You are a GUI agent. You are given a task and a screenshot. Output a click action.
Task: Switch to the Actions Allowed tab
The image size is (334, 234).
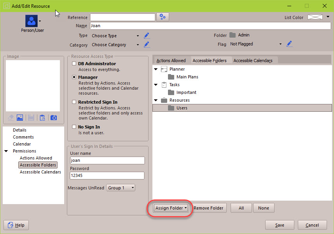click(x=171, y=61)
